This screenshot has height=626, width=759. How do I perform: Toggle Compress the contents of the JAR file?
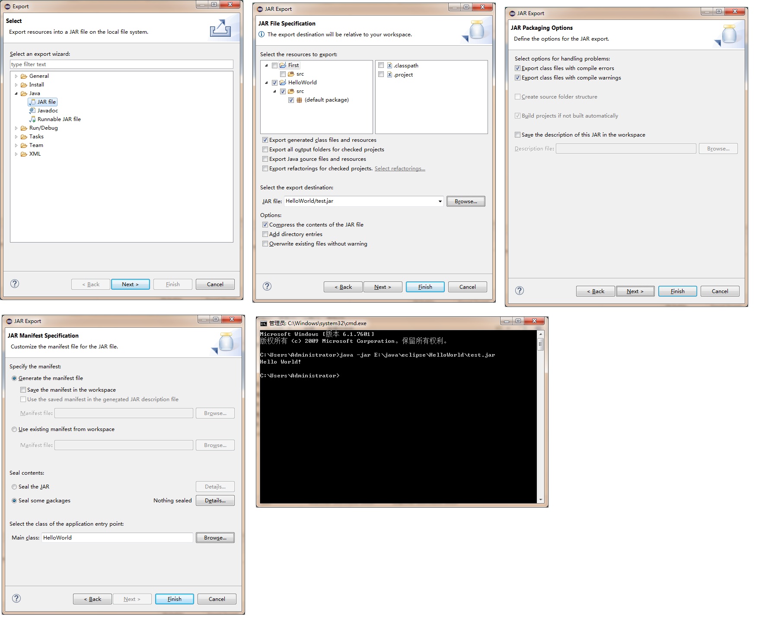[265, 225]
